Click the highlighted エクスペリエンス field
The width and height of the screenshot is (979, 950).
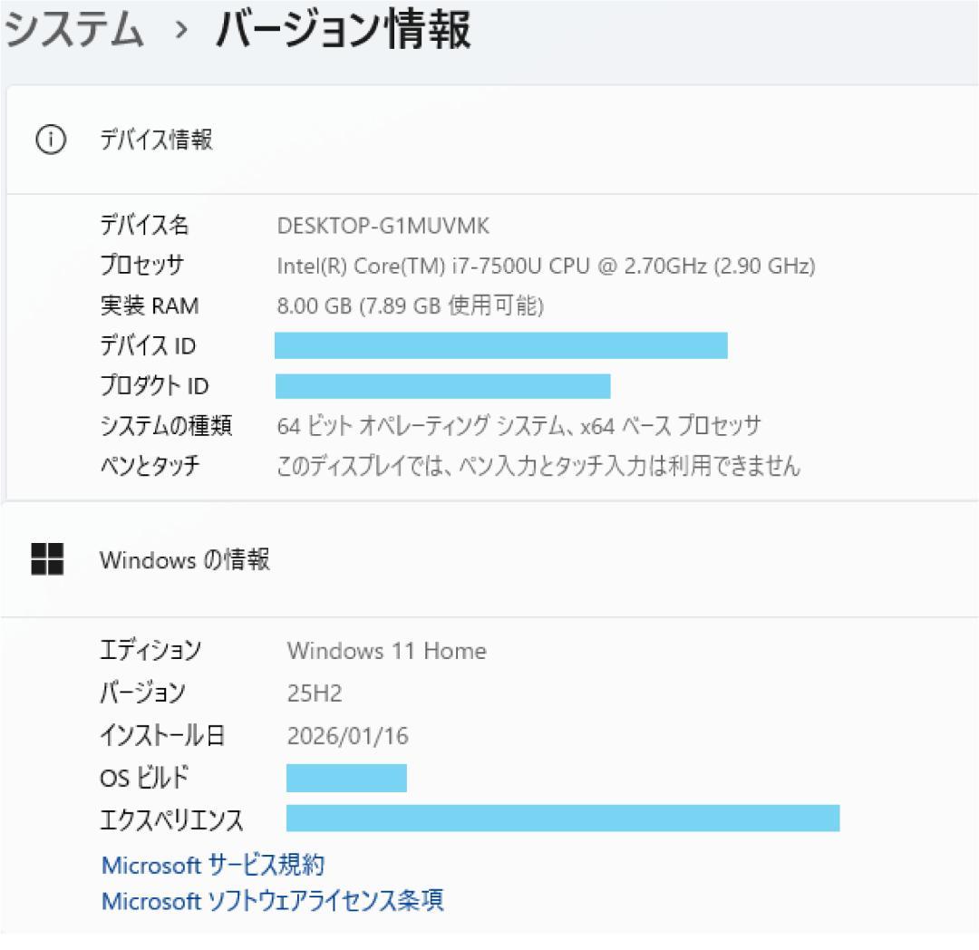562,819
